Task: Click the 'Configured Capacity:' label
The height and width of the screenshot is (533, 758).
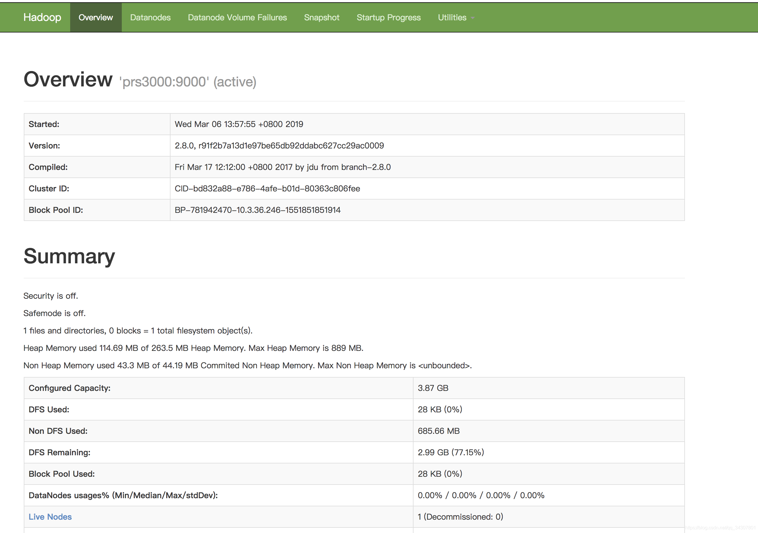Action: [x=70, y=388]
